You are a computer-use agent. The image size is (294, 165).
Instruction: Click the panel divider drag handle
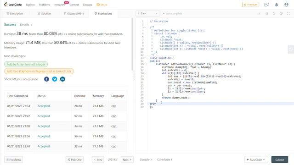tap(135, 76)
